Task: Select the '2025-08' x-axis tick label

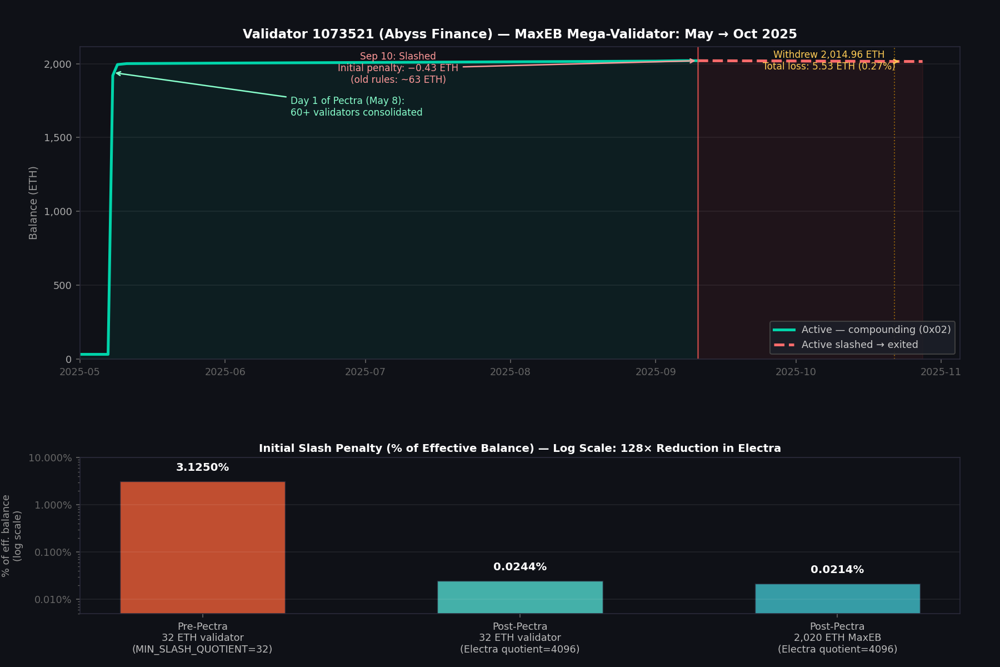Action: tap(509, 372)
